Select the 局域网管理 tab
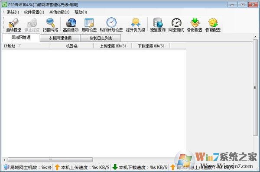The width and height of the screenshot is (260, 172). click(x=21, y=38)
